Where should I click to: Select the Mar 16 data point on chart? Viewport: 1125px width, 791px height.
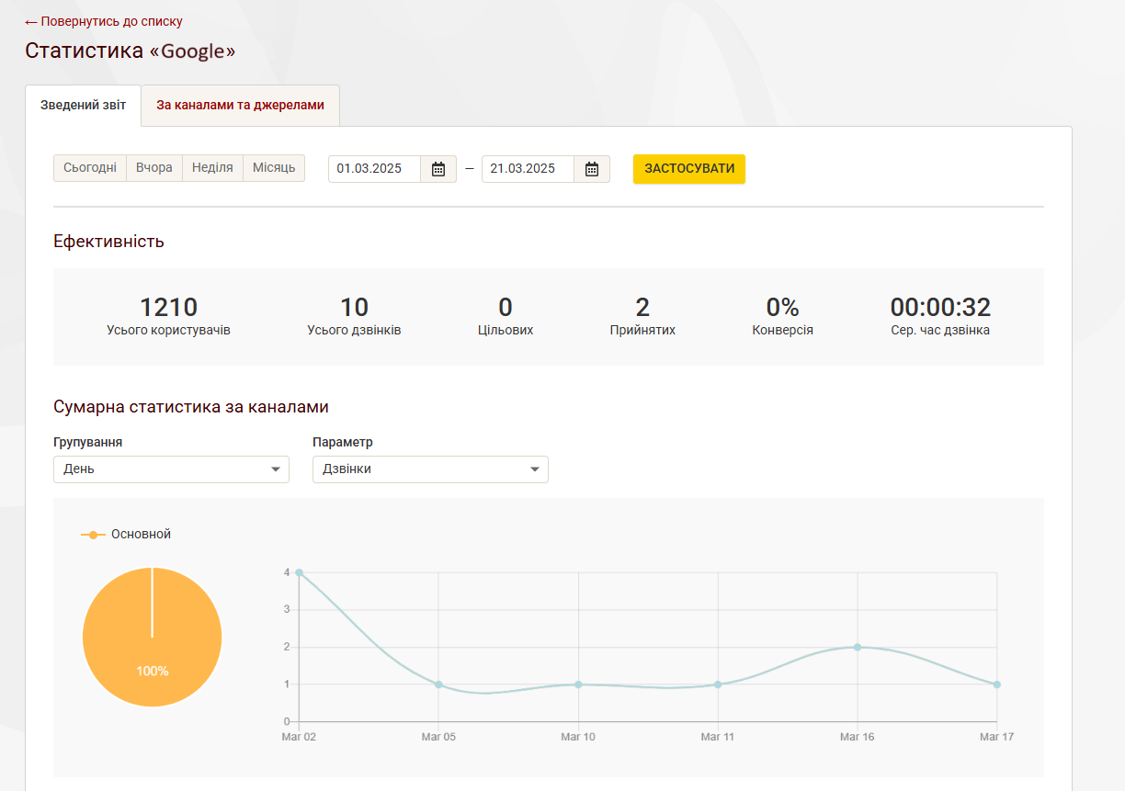858,647
